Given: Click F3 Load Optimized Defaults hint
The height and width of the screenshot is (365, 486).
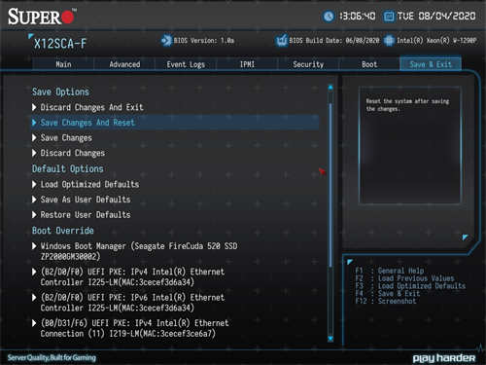Looking at the screenshot, I should (x=410, y=286).
